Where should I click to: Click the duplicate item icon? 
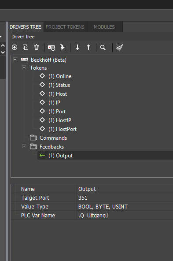pos(26,47)
